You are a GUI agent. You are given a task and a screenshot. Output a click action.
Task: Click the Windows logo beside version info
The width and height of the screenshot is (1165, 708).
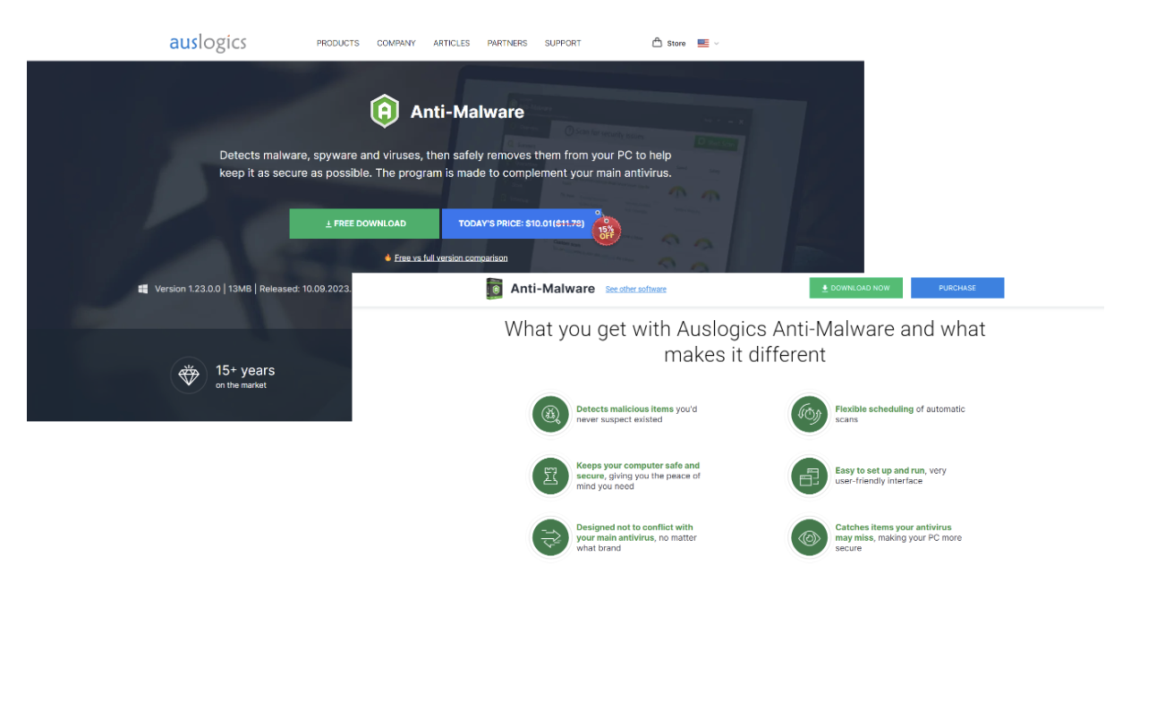[143, 288]
